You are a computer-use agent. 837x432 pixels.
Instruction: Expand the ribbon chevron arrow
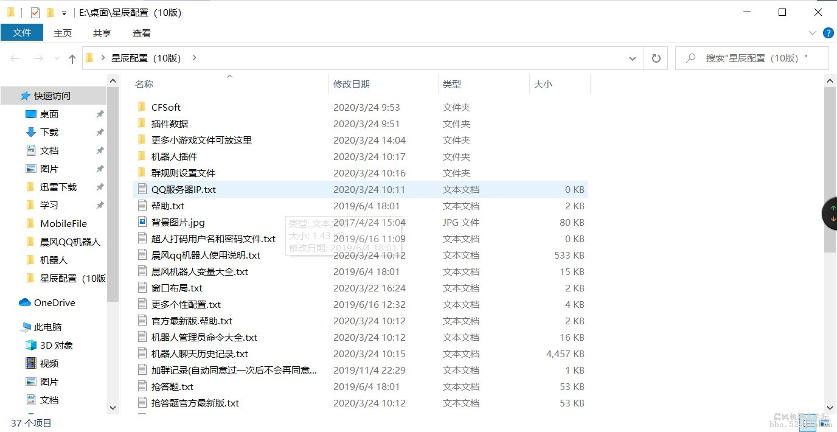(813, 33)
